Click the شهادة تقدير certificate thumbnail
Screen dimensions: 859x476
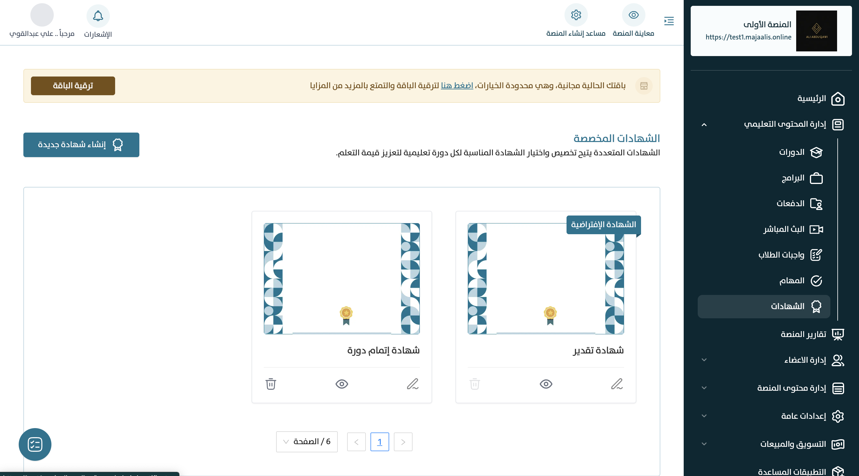tap(545, 279)
